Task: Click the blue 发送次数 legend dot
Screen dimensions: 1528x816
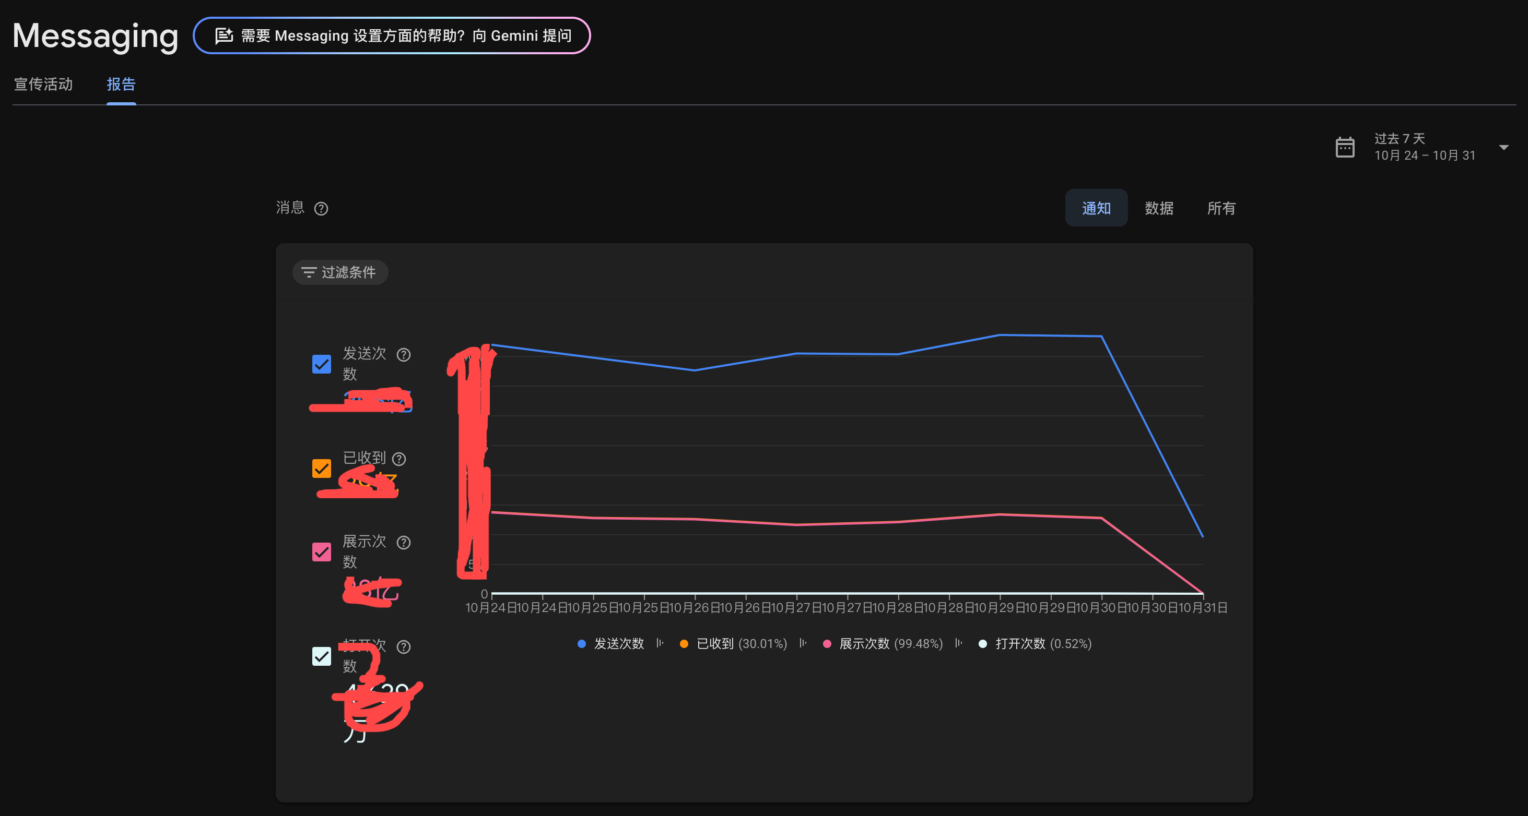Action: tap(581, 643)
